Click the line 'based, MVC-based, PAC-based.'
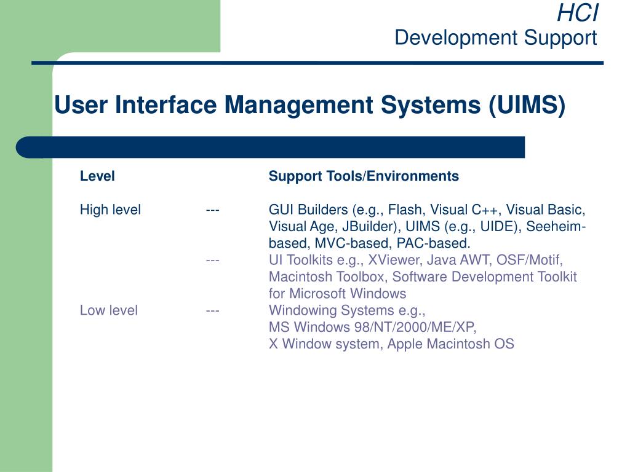This screenshot has height=472, width=630. click(x=369, y=243)
